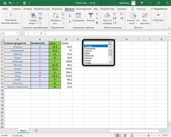This screenshot has height=137, width=171.
Task: Click the calculator icon in quick access toolbar
Action: 25,3
